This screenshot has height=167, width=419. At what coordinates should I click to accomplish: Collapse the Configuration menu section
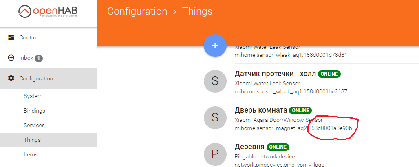tap(36, 78)
